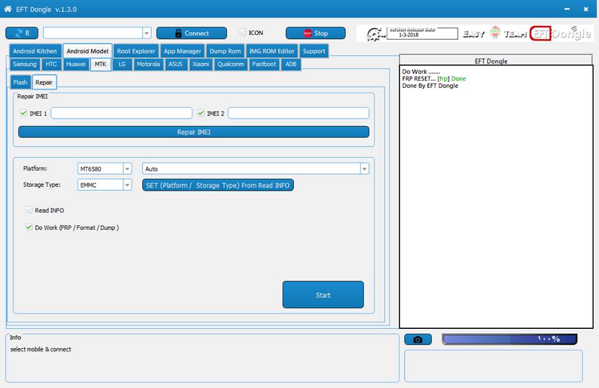599x388 pixels.
Task: Click the 'FRP RESET... [frp] Done' log line
Action: (x=434, y=78)
